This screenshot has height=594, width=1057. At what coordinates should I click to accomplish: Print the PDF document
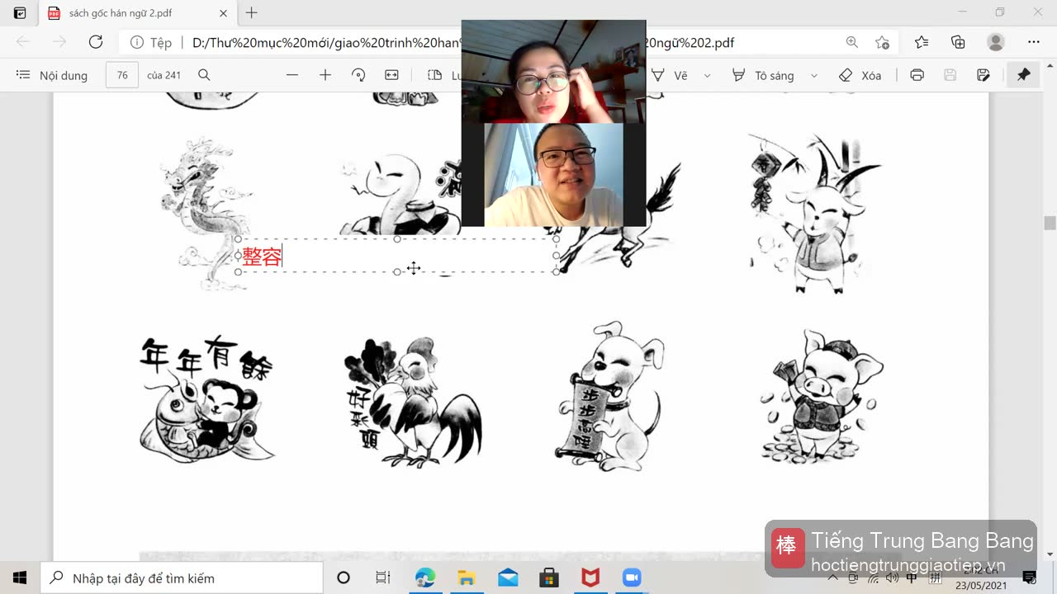(917, 75)
